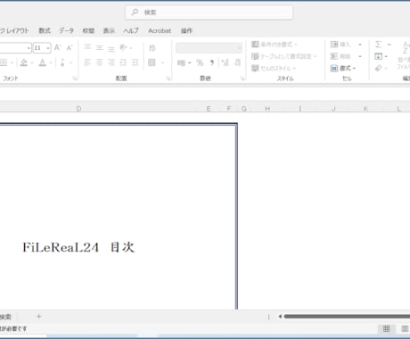Image resolution: width=410 pixels, height=339 pixels.
Task: Click the search box at top
Action: 209,12
